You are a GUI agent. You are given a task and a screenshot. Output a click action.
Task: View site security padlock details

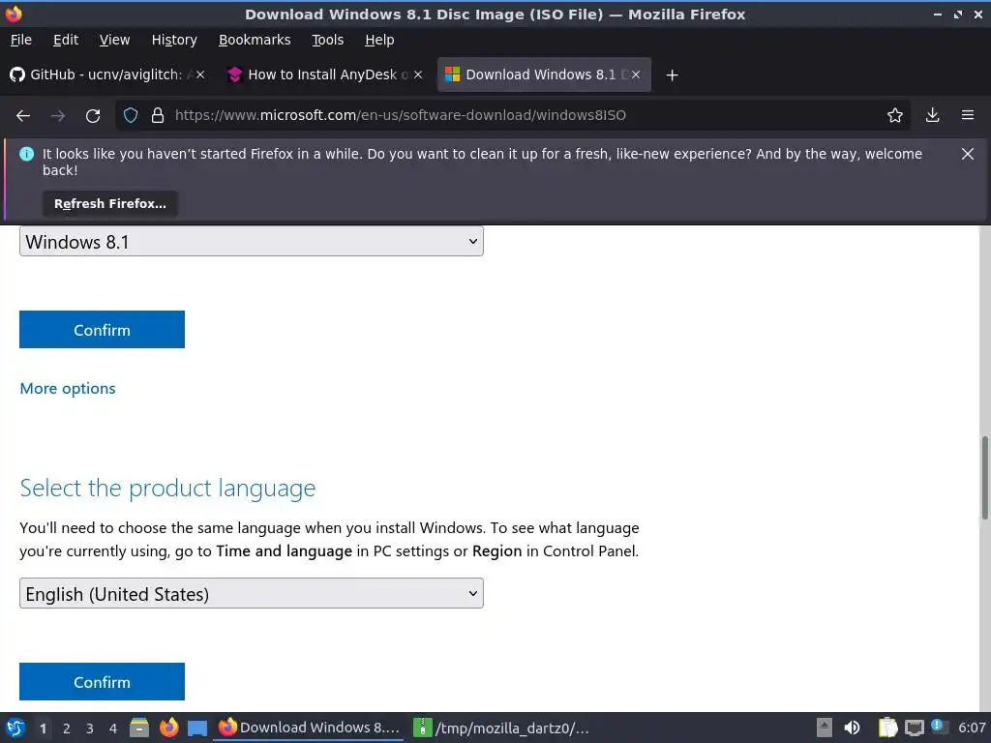(158, 116)
